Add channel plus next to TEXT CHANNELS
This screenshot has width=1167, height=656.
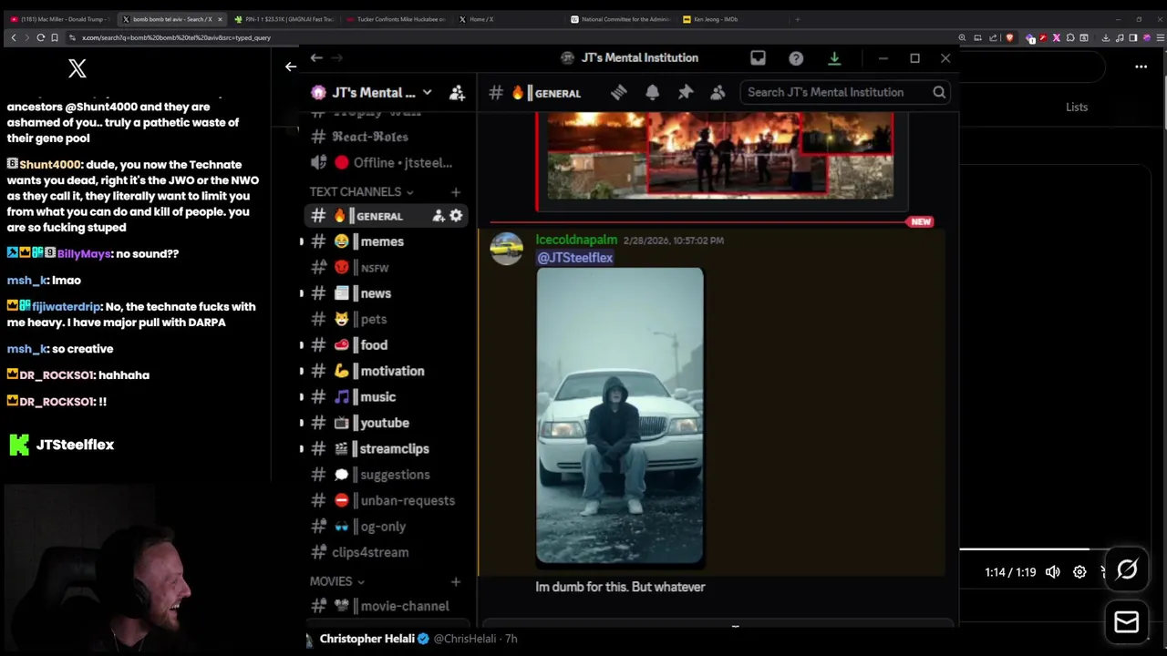click(x=455, y=191)
